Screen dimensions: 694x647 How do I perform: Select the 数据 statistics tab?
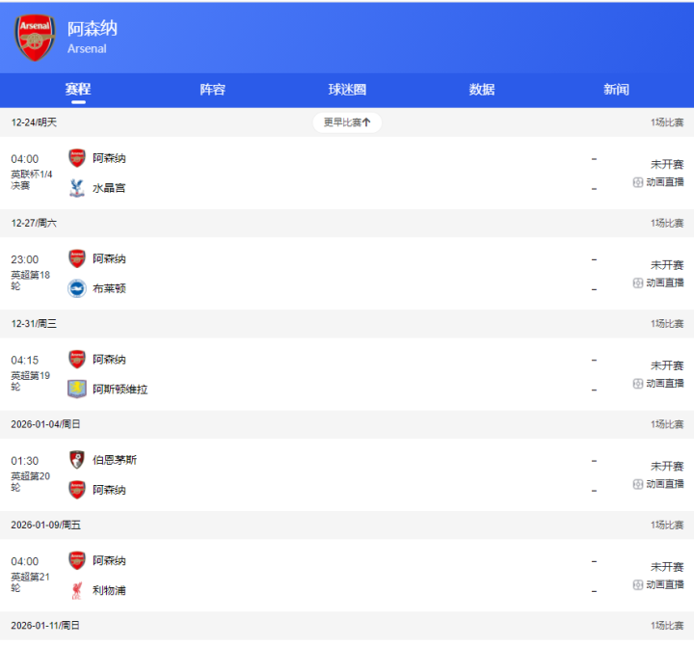coord(482,90)
